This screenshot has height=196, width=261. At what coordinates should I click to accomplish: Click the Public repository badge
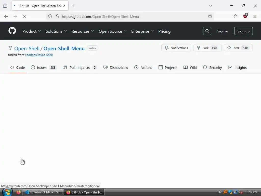92,48
